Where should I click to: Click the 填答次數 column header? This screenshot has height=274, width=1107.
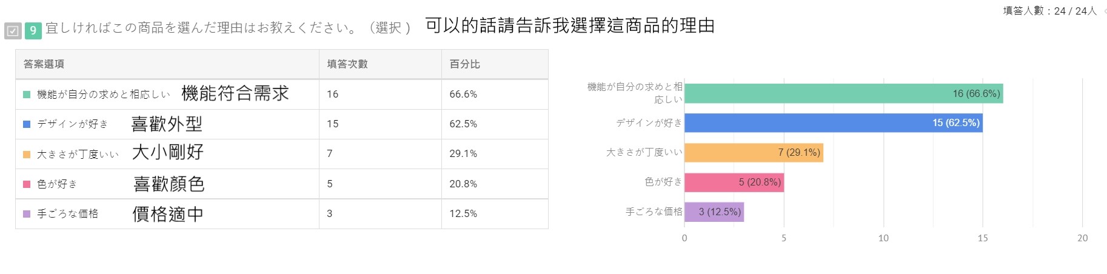347,64
